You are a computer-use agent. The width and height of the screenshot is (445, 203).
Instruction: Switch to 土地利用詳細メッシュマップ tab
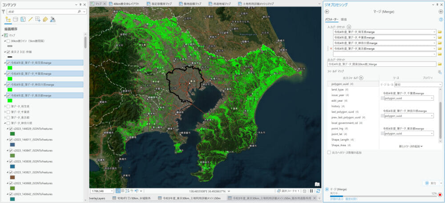tap(256, 4)
